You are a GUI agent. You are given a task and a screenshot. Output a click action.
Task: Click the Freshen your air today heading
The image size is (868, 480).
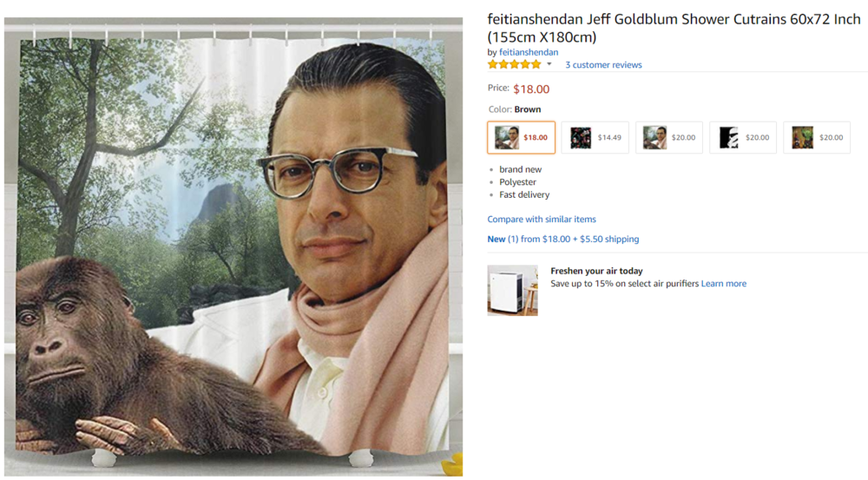tap(596, 271)
